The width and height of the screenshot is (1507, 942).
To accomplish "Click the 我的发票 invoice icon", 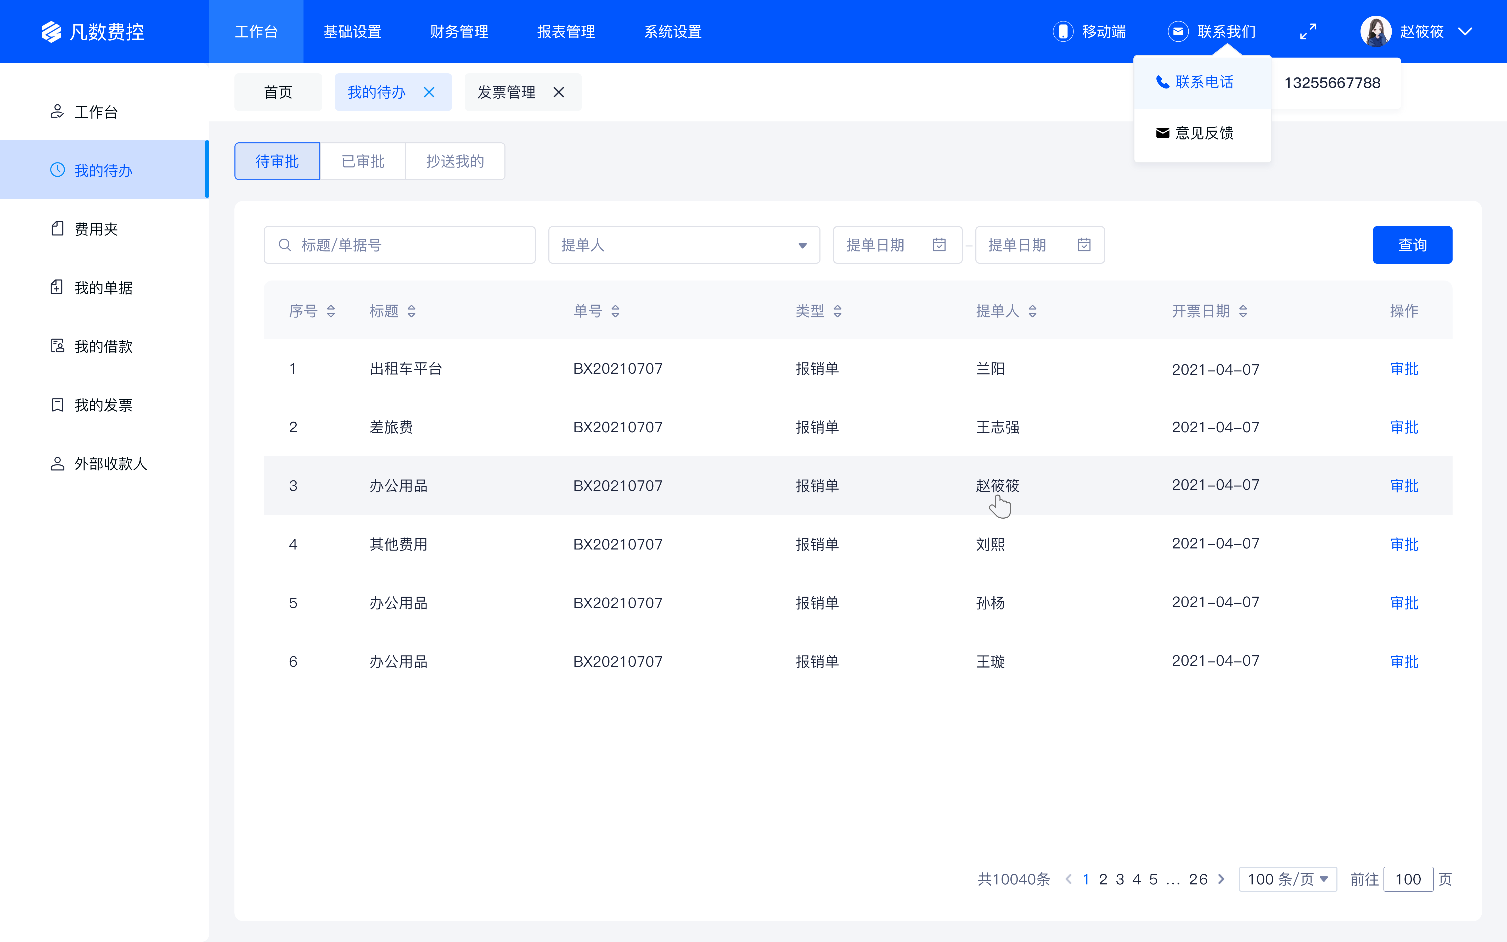I will tap(57, 405).
